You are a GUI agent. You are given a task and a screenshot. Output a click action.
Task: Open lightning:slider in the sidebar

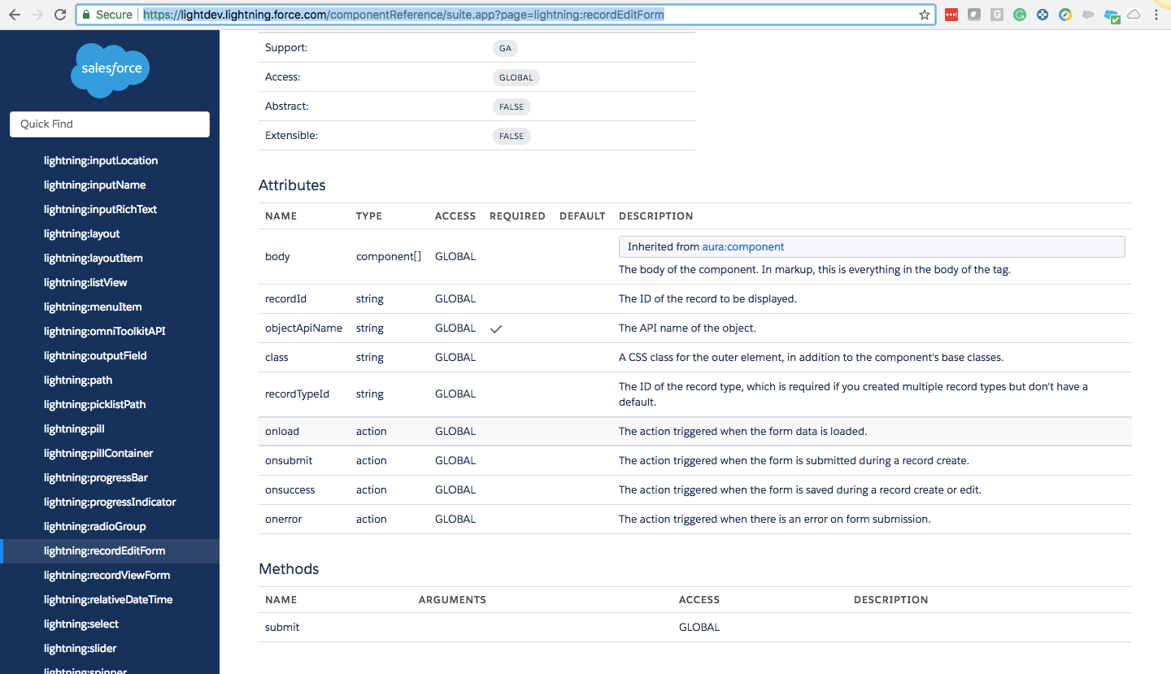81,649
